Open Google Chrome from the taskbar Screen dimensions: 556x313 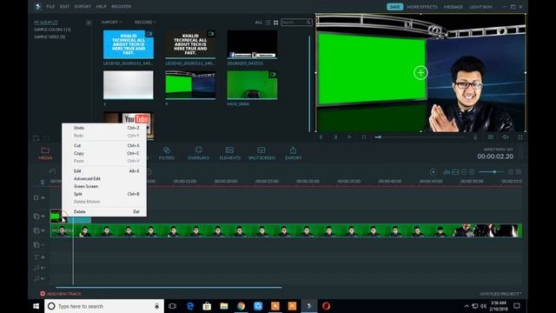[242, 306]
